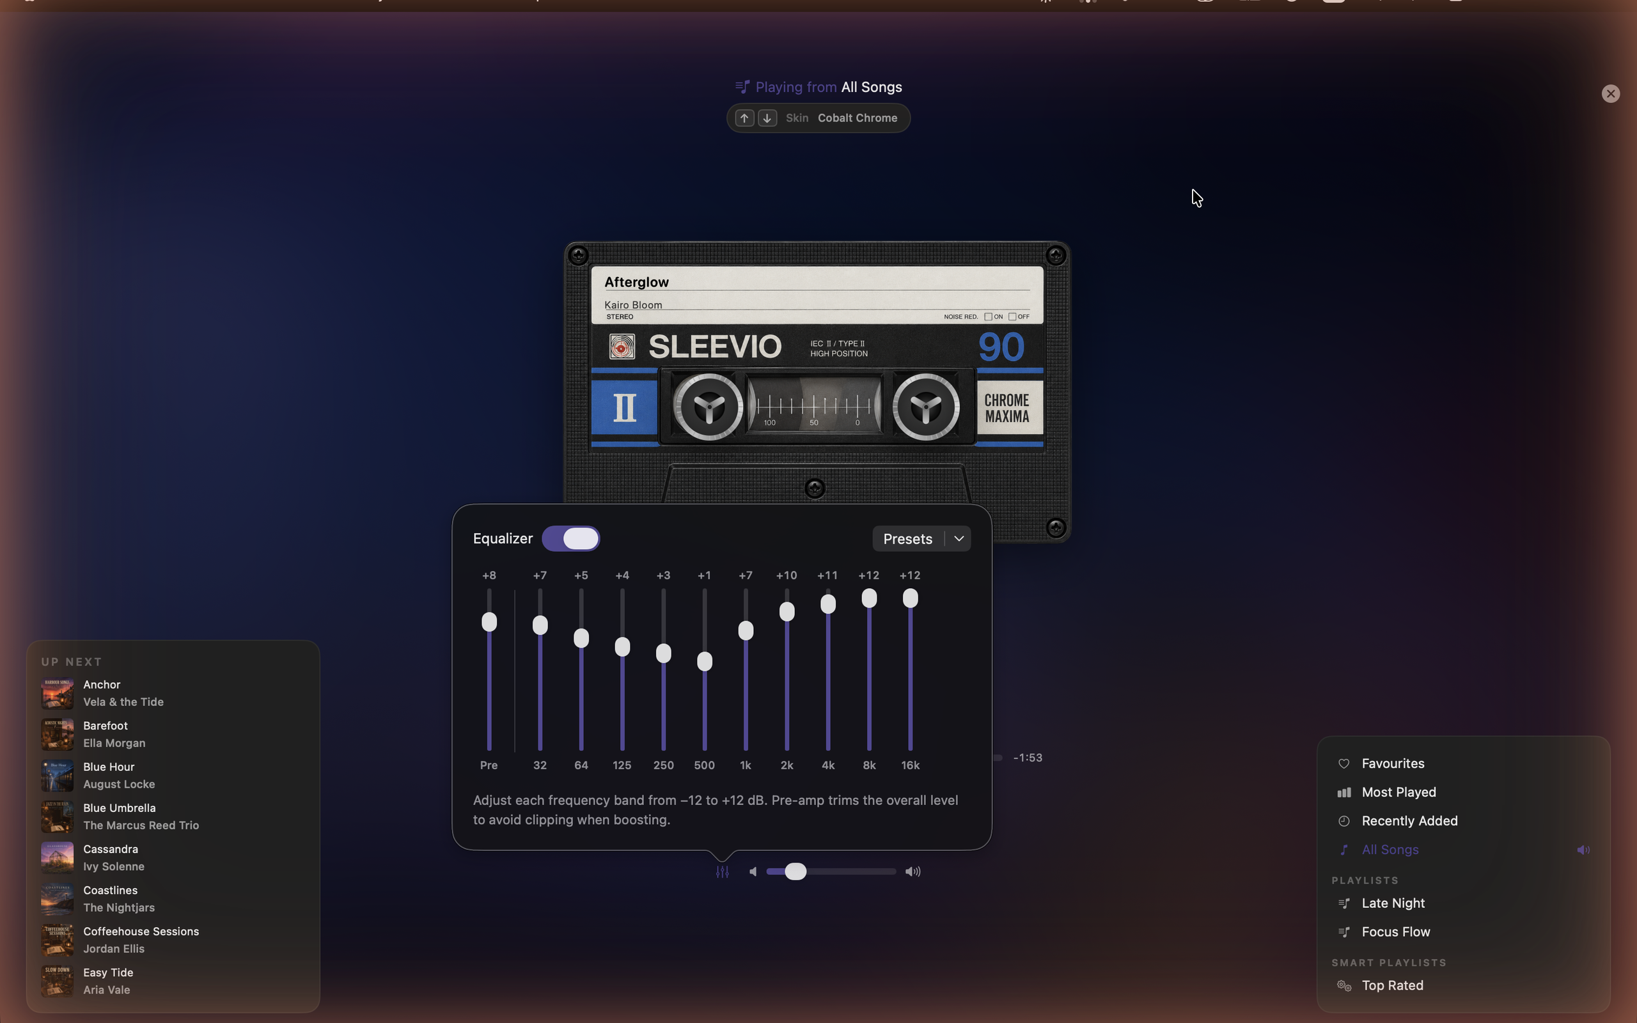Click the high volume speaker icon
1637x1023 pixels.
[912, 871]
